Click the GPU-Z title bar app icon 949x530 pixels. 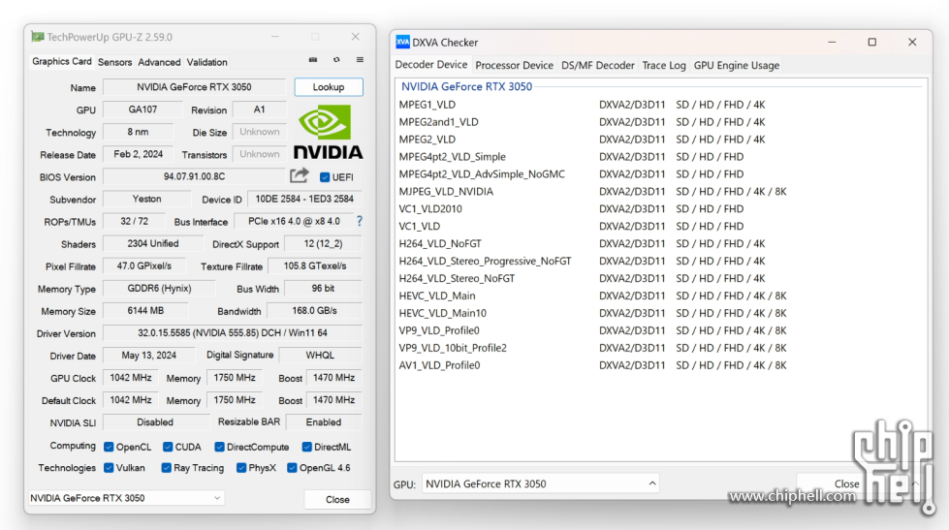38,37
